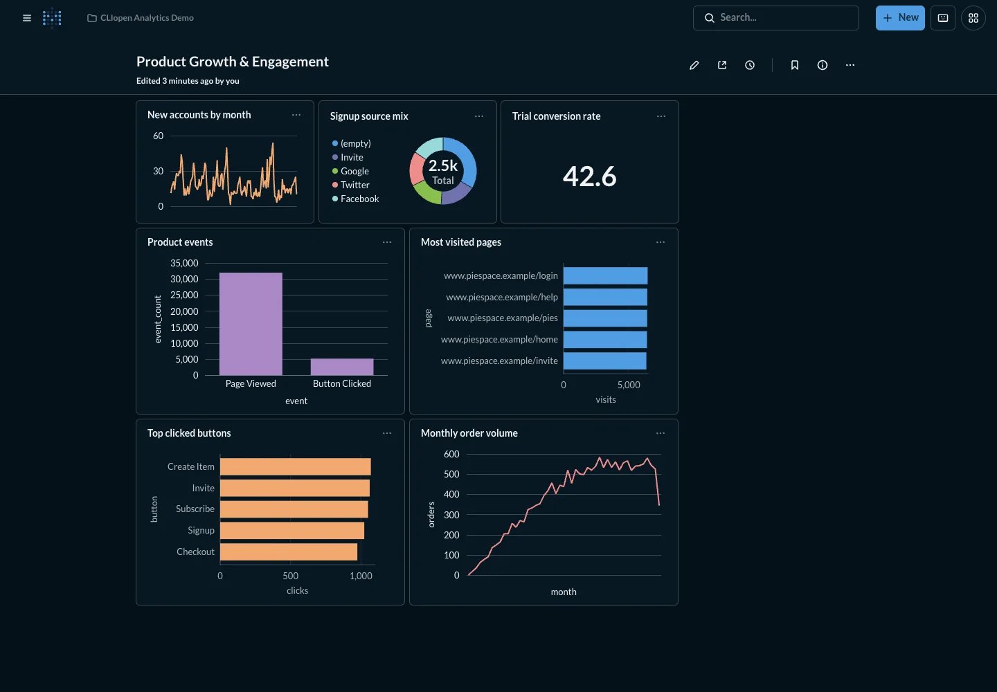Click the www.piespace.example/login bar
This screenshot has height=692, width=997.
tap(605, 275)
